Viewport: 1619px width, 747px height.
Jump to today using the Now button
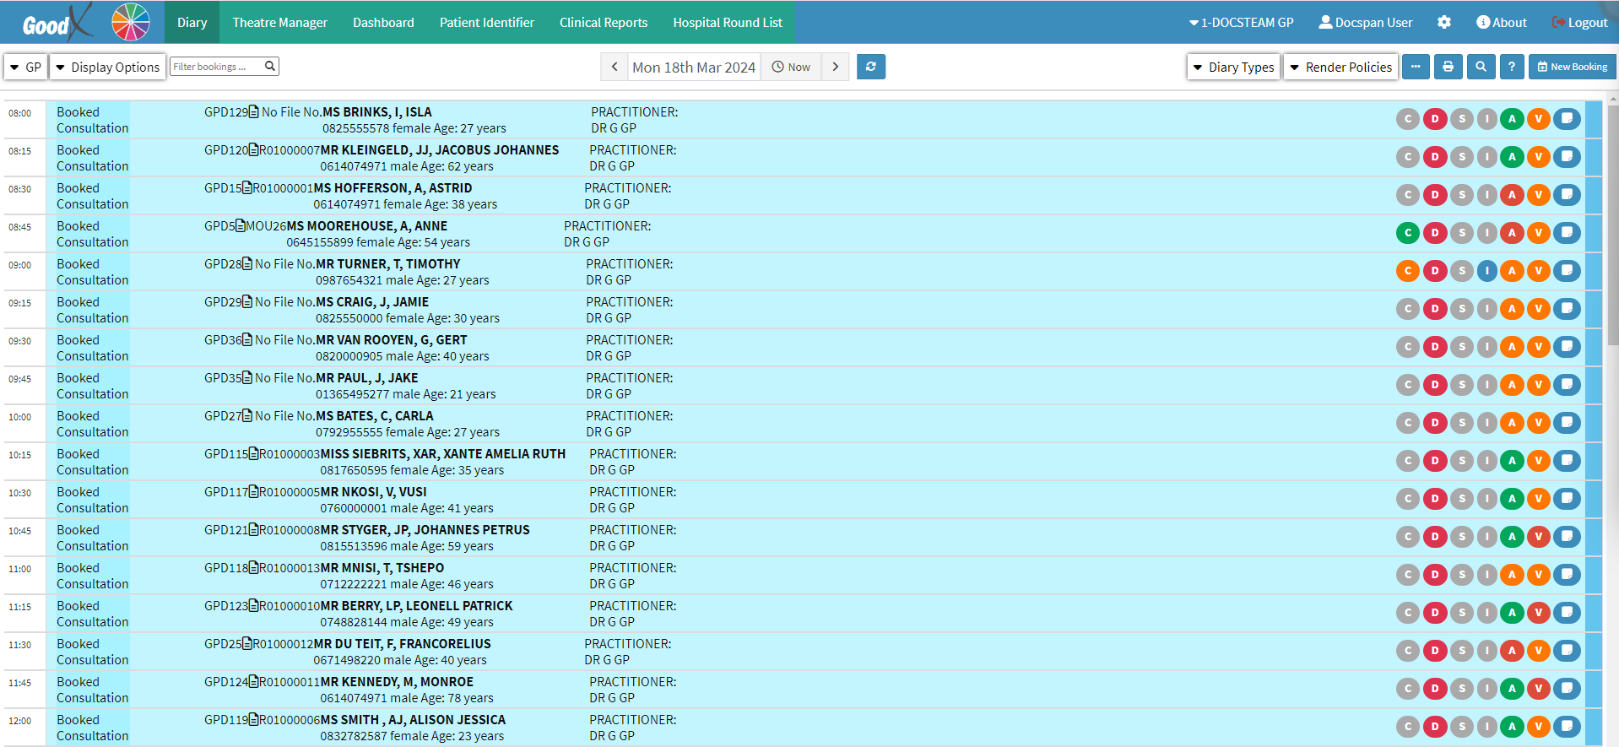[x=791, y=67]
